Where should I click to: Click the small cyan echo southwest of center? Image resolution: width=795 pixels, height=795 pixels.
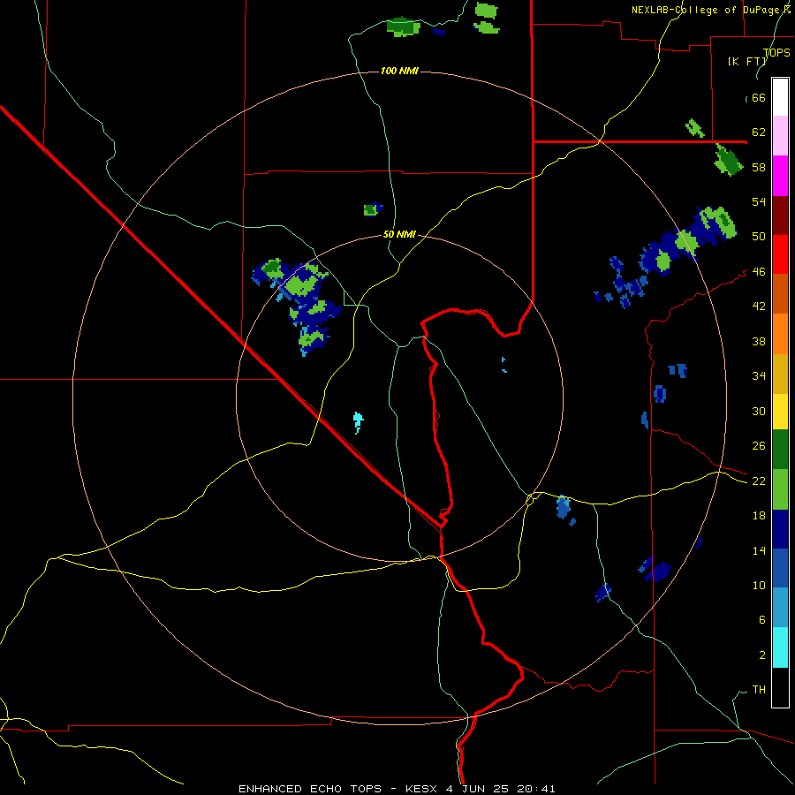(358, 422)
